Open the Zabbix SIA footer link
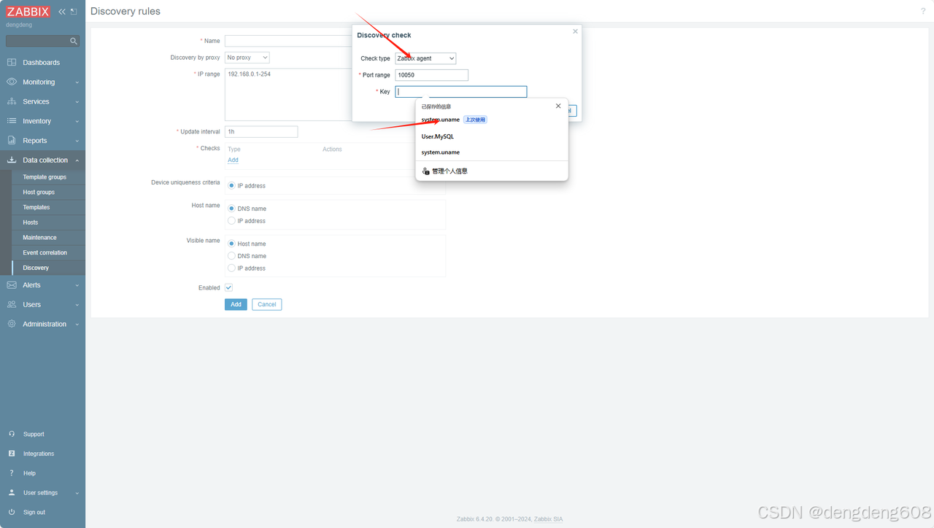934x528 pixels. 548,519
